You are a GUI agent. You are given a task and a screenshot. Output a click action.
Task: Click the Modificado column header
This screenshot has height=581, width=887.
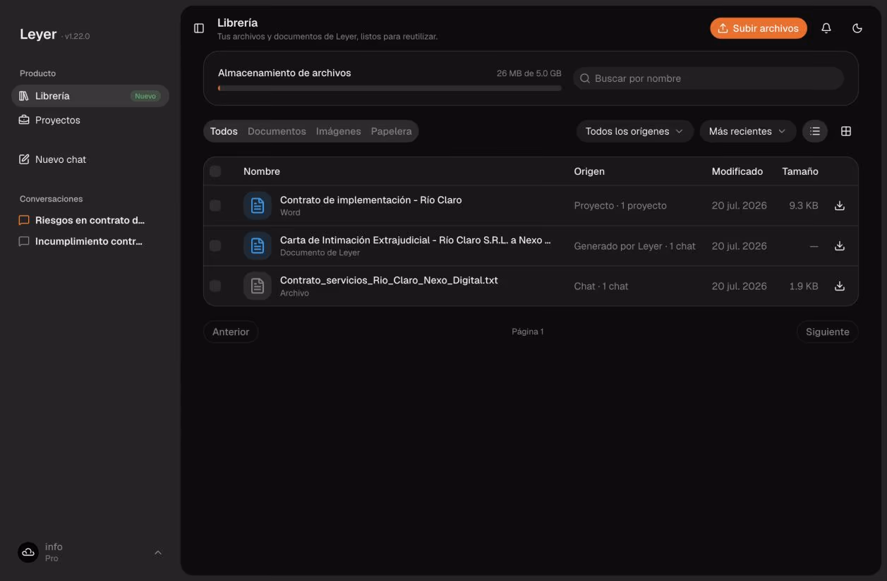737,171
